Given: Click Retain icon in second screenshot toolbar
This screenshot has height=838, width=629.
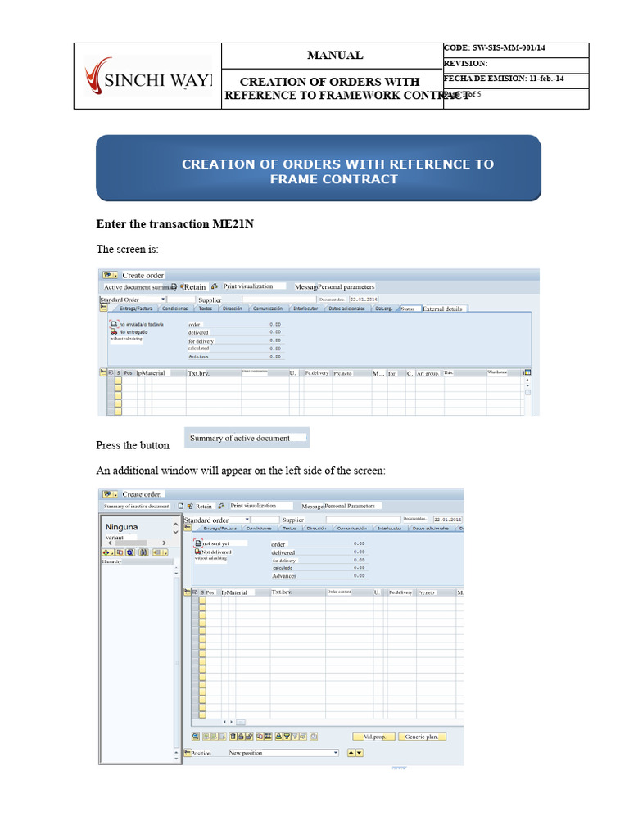Looking at the screenshot, I should 190,506.
